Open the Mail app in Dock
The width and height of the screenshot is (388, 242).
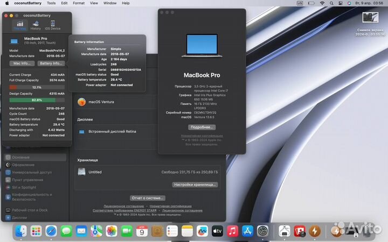(81, 231)
